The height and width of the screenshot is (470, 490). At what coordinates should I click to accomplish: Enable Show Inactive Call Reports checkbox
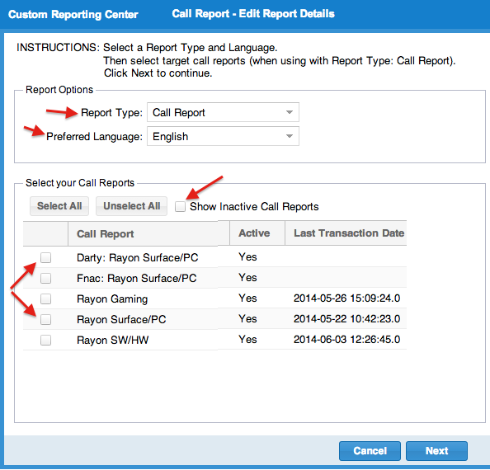(181, 206)
